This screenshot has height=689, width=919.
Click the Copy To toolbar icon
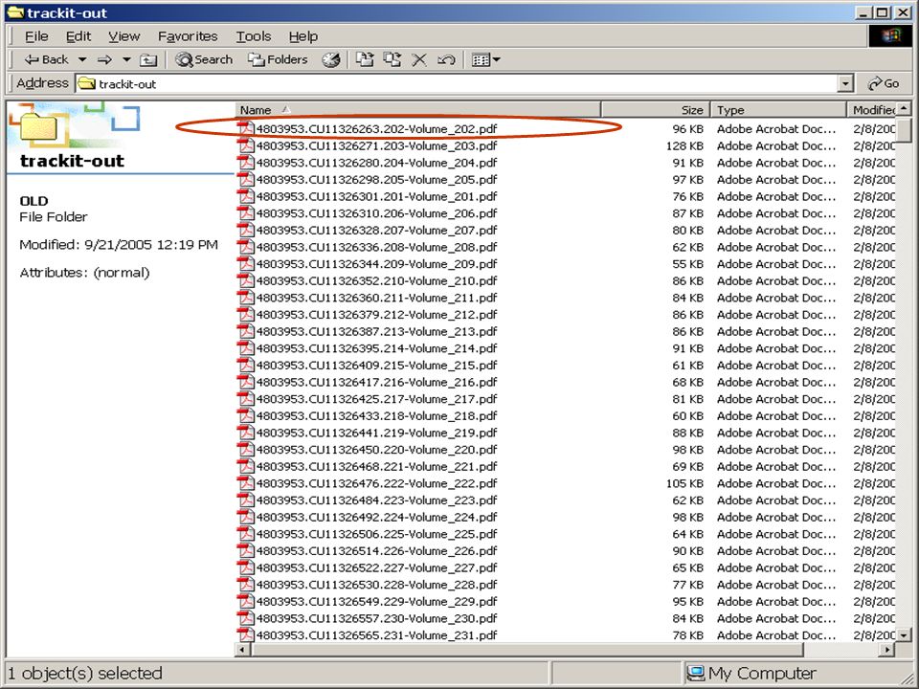click(x=392, y=59)
